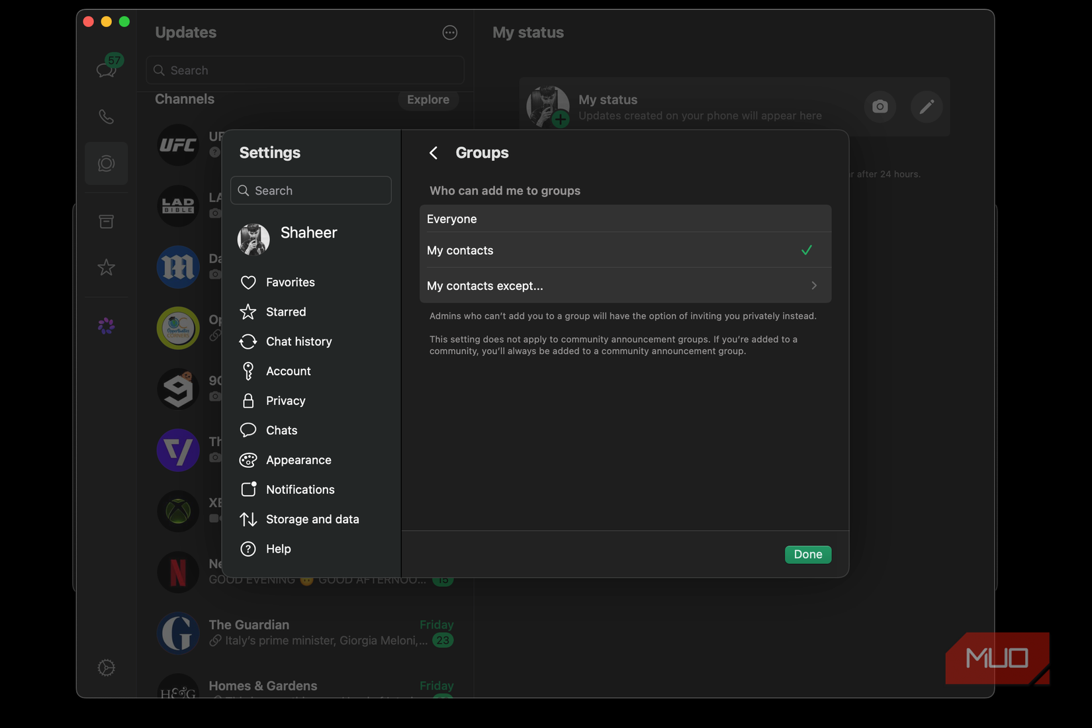Screen dimensions: 1092x728
Task: Select the Updates status icon in sidebar
Action: point(107,163)
